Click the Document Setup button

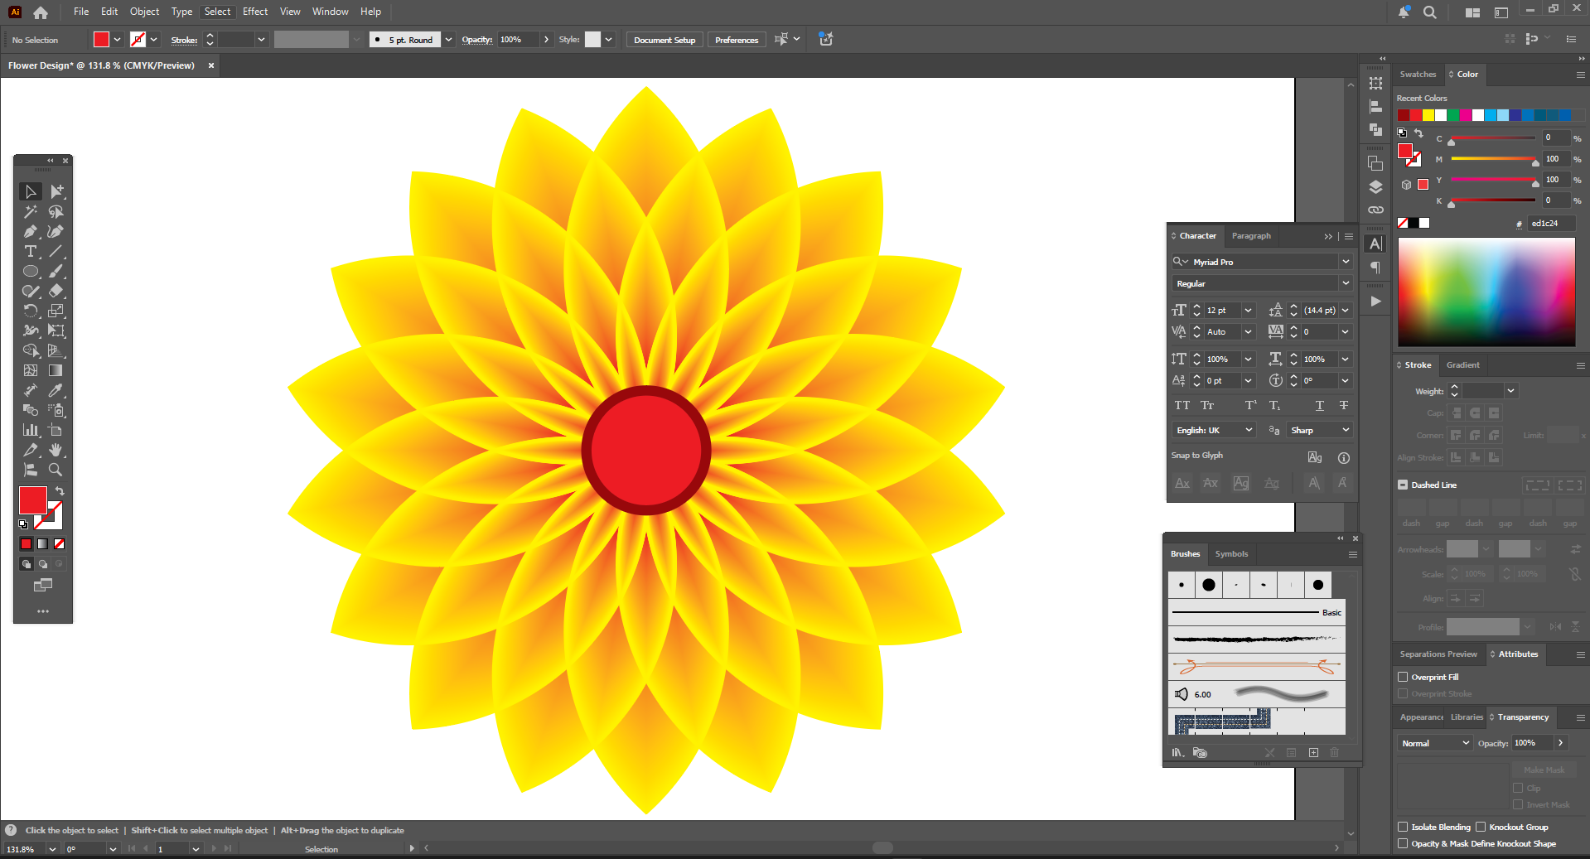pos(664,40)
